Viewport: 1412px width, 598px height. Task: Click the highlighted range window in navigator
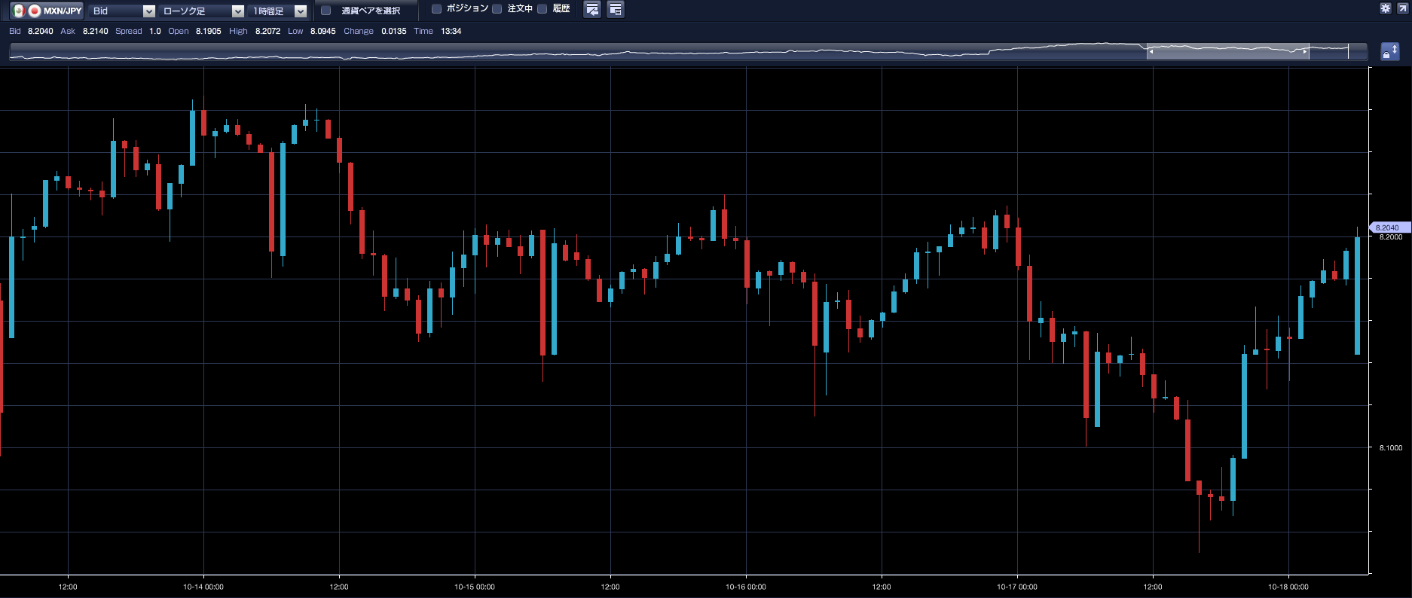pos(1228,51)
